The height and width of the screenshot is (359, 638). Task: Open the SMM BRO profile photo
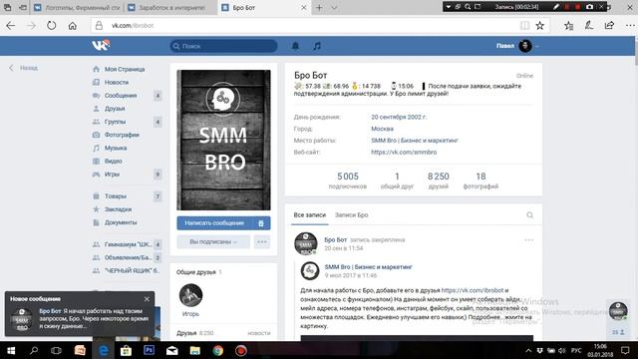[x=223, y=140]
